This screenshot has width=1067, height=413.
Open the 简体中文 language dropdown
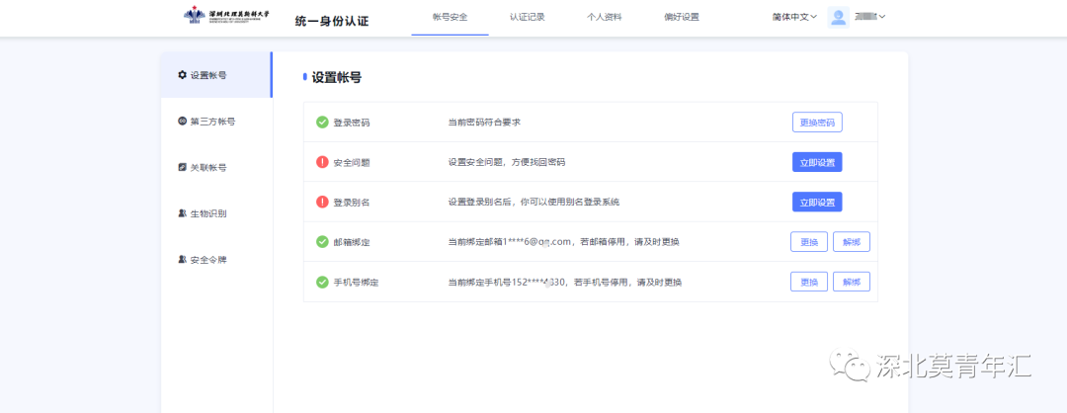pos(794,17)
